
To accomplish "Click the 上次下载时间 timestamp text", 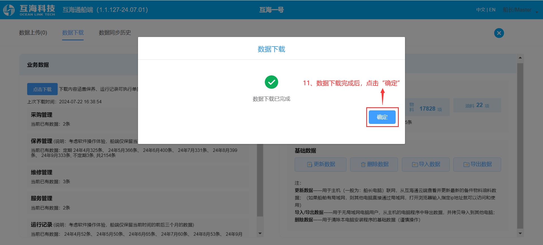I will (64, 102).
